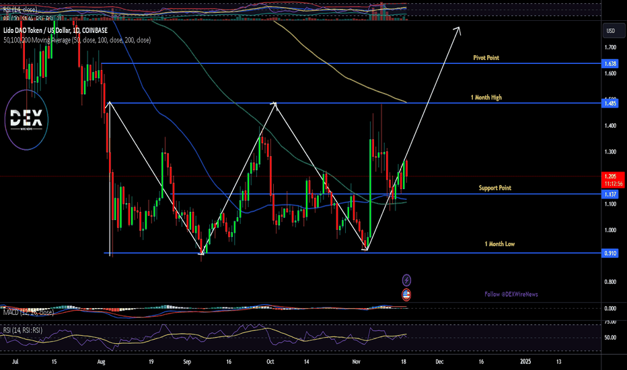The height and width of the screenshot is (370, 627).
Task: Click the lightning bolt event icon
Action: tap(406, 280)
